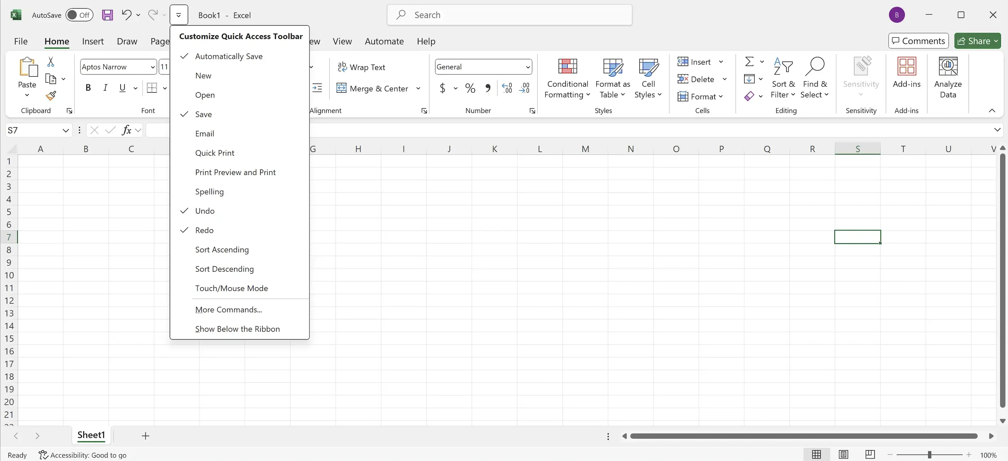
Task: Enable Redo in Quick Access Toolbar
Action: pos(204,230)
